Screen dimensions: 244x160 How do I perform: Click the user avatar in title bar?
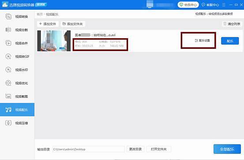[x=150, y=4]
